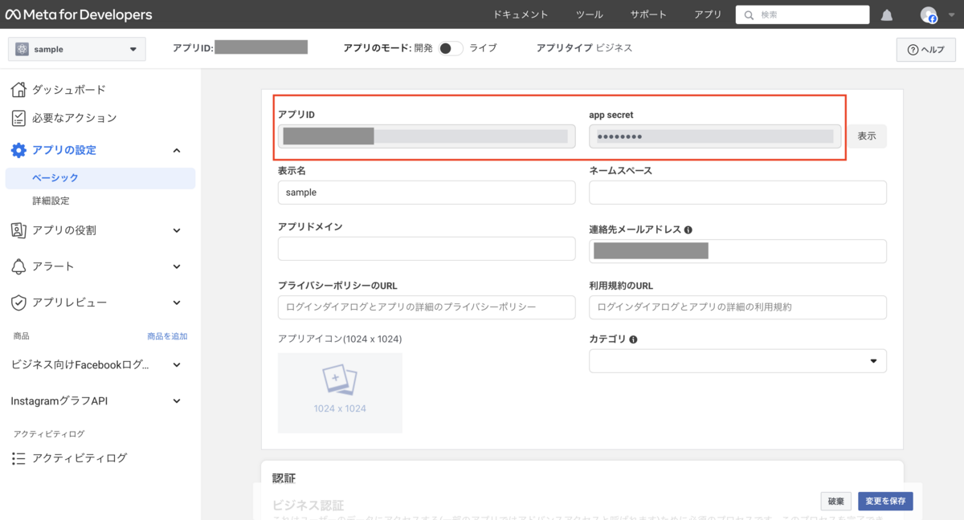
Task: Click the アラート bell icon in sidebar
Action: tap(18, 266)
